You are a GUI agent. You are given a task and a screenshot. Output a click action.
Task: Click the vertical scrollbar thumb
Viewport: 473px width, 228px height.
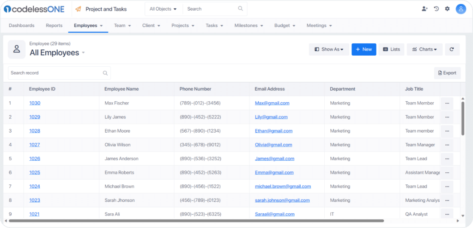[x=463, y=118]
